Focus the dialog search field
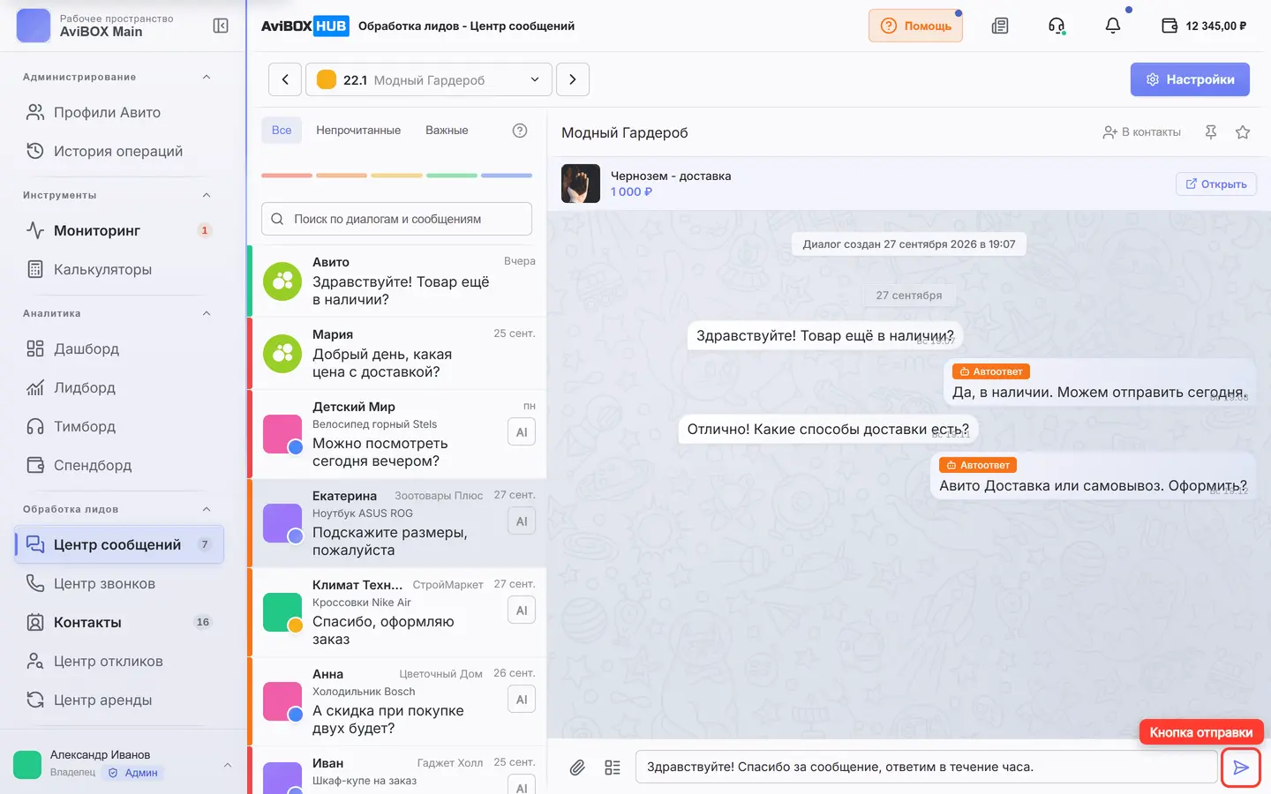This screenshot has width=1271, height=794. pyautogui.click(x=397, y=219)
